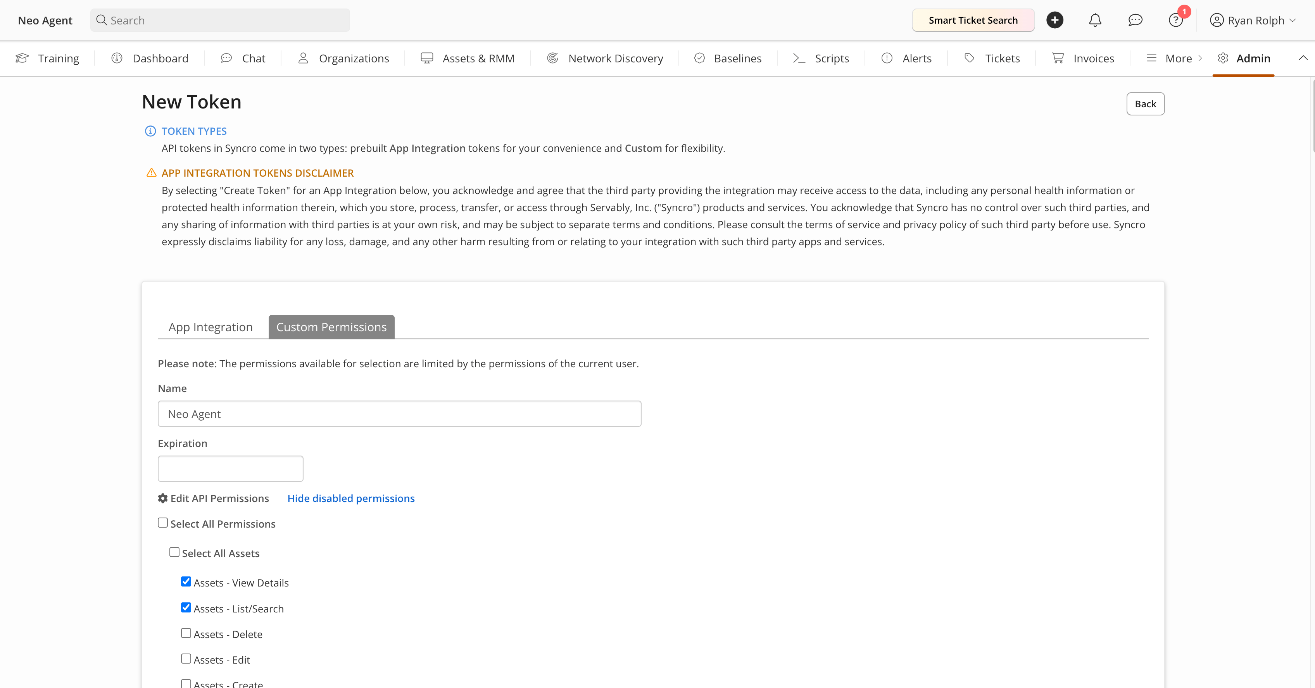The image size is (1315, 688).
Task: Click Hide disabled permissions link
Action: tap(351, 498)
